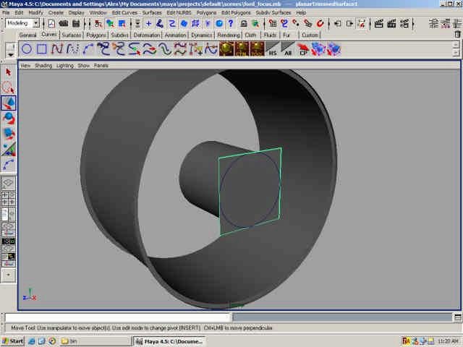This screenshot has width=463, height=347.
Task: Switch to the Surfaces shelf tab
Action: [71, 35]
